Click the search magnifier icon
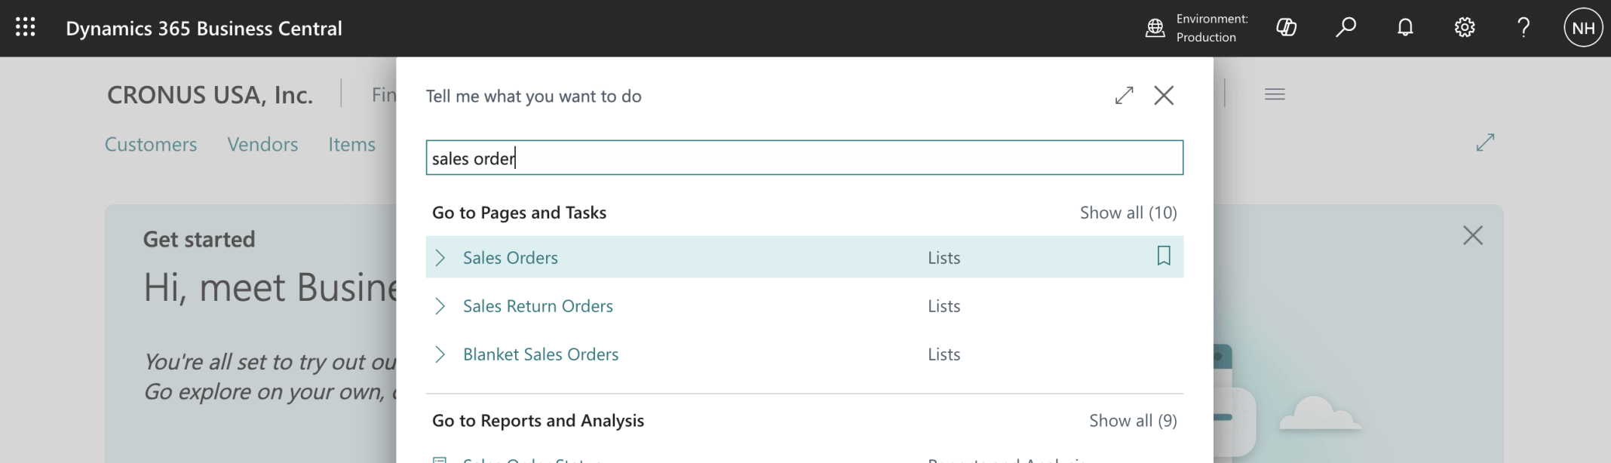The image size is (1611, 463). click(1346, 28)
